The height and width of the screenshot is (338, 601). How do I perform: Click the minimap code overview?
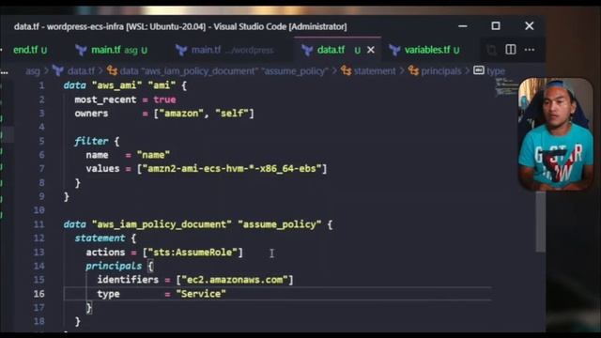[505, 86]
